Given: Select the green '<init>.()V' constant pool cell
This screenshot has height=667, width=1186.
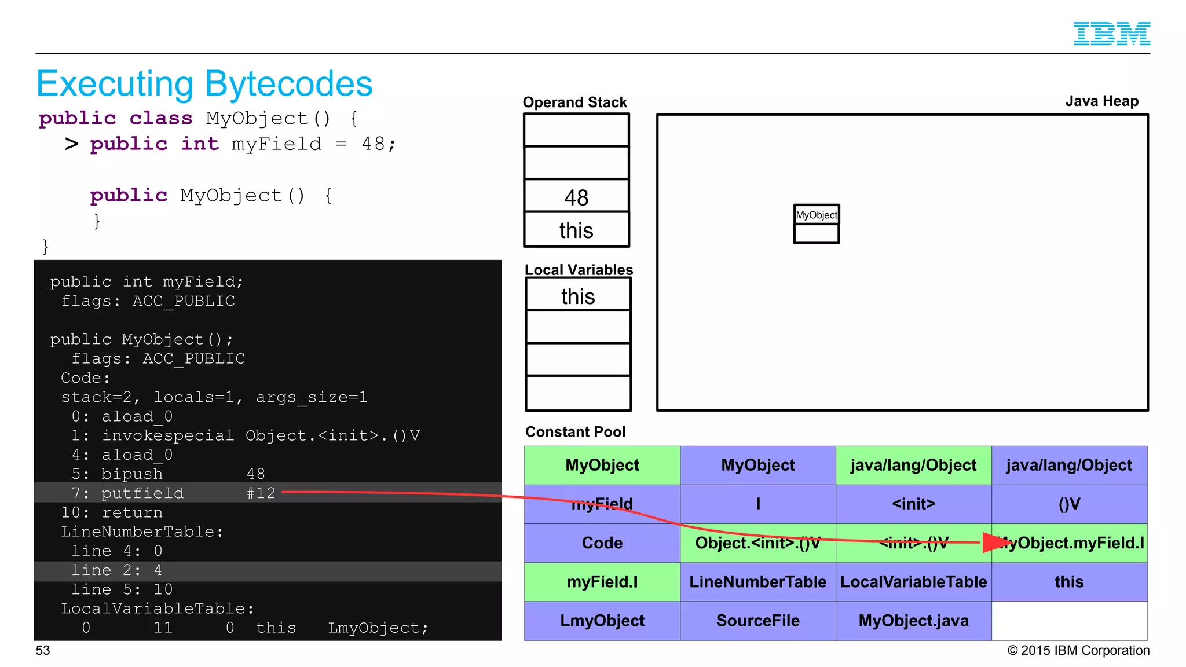Looking at the screenshot, I should tap(914, 543).
